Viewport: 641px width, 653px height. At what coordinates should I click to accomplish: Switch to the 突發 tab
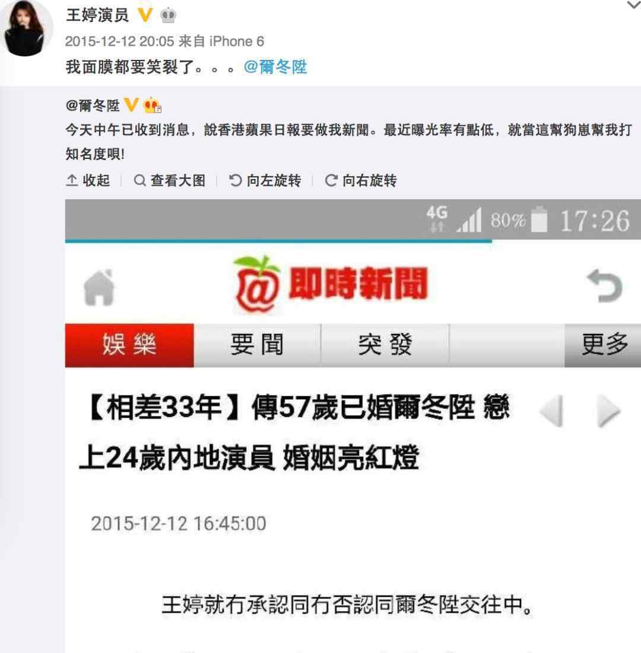pyautogui.click(x=385, y=345)
